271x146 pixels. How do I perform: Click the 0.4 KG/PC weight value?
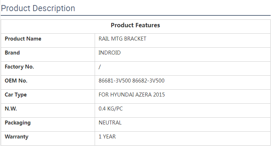pyautogui.click(x=111, y=109)
